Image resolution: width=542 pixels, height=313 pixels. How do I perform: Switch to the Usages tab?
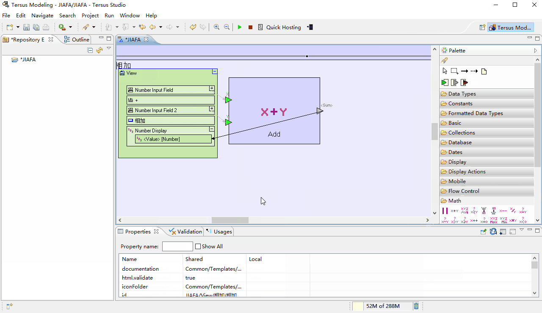(219, 231)
